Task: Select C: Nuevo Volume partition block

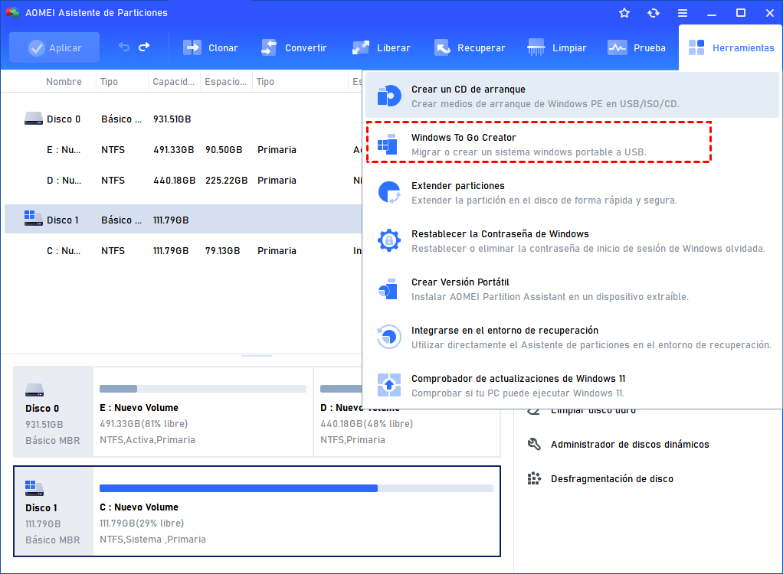Action: [x=296, y=511]
